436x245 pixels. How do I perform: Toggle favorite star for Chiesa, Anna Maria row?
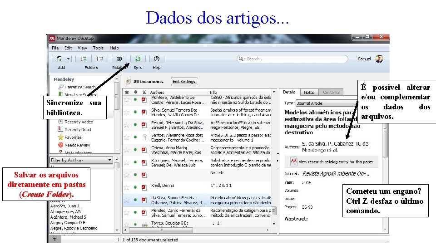(x=127, y=150)
